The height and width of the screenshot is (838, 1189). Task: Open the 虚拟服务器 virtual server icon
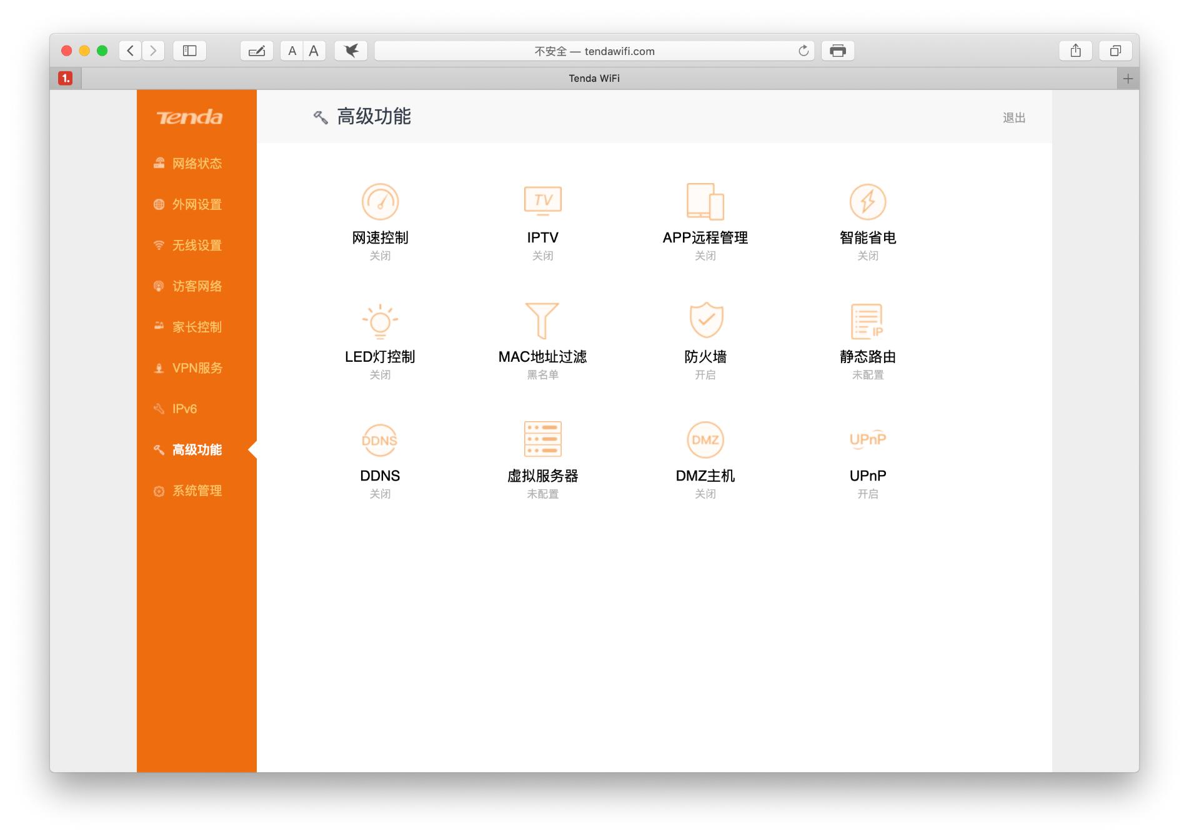tap(542, 439)
